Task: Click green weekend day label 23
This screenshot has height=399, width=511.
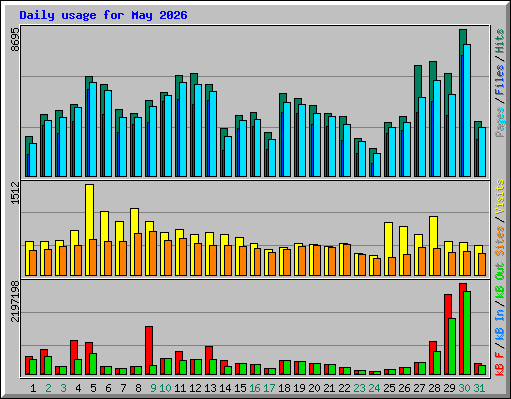Action: (359, 388)
